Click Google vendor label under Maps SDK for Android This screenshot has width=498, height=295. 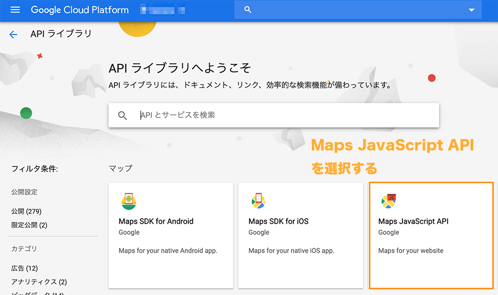129,232
